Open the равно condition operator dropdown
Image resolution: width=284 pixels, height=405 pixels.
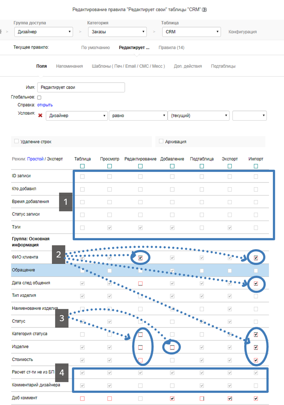click(x=137, y=115)
